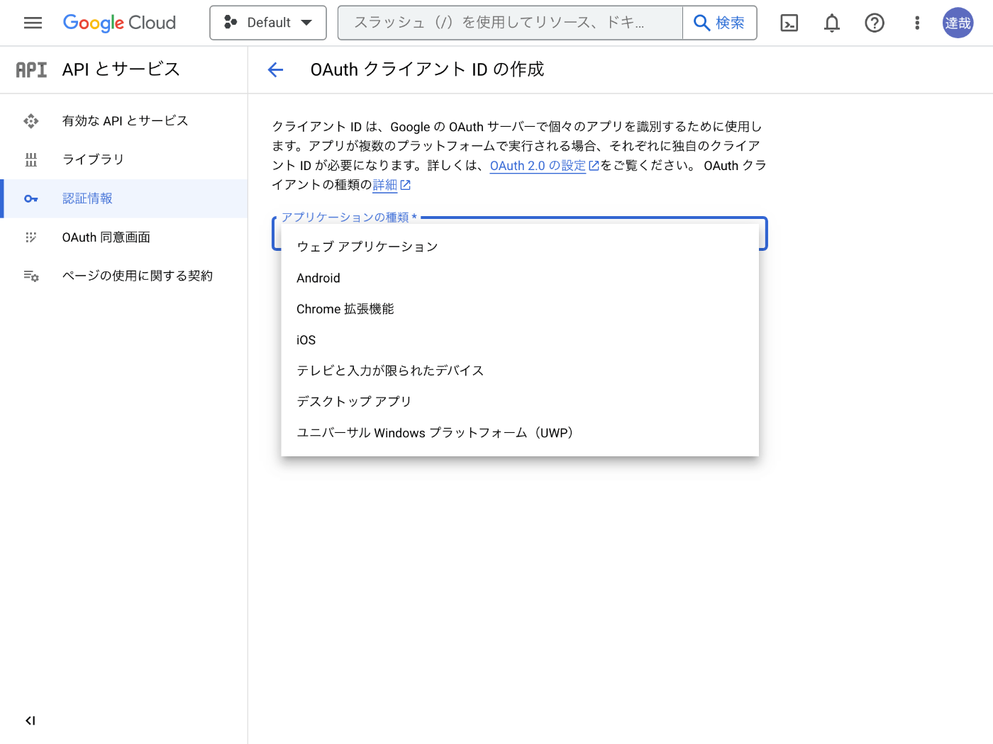Click the OAuth クライアント ID の作成 heading

coord(428,69)
